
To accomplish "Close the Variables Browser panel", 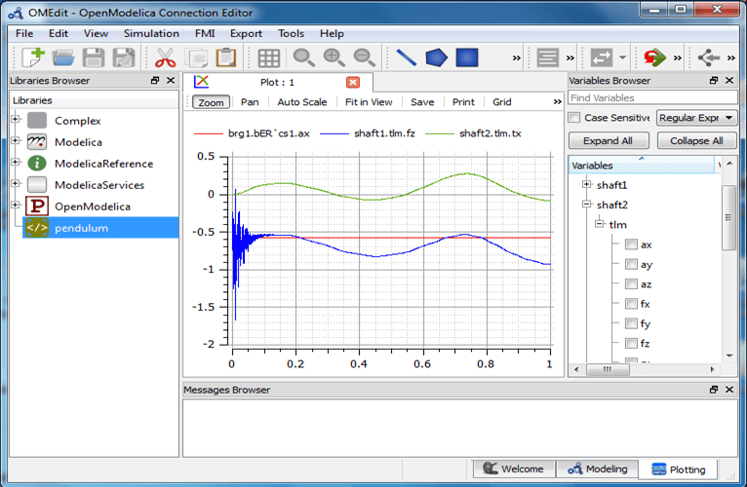I will (x=729, y=81).
